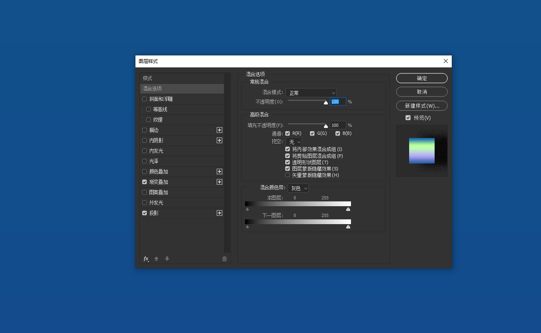The image size is (541, 333).
Task: Toggle the B(B) channel checkbox
Action: [x=338, y=134]
